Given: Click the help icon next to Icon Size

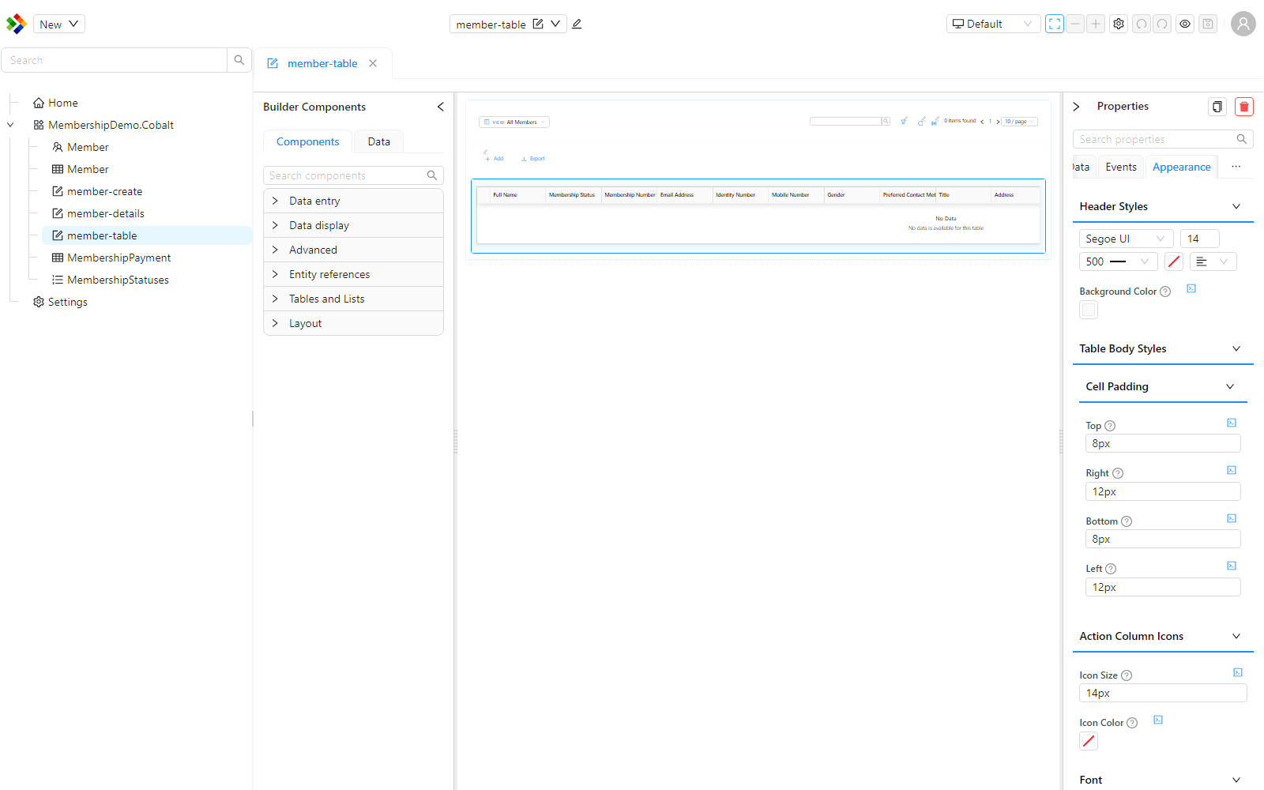Looking at the screenshot, I should [1127, 675].
